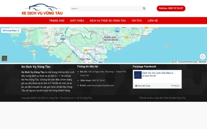Click the map camera controls icon
This screenshot has height=129, width=207.
pos(202,57)
